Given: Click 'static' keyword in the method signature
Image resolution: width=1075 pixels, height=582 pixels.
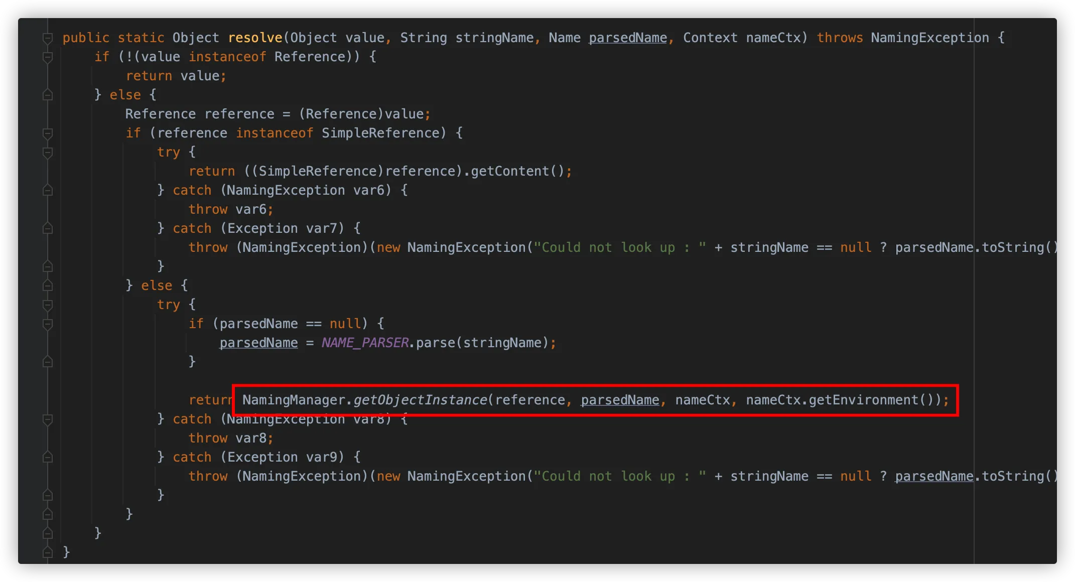Looking at the screenshot, I should tap(141, 38).
